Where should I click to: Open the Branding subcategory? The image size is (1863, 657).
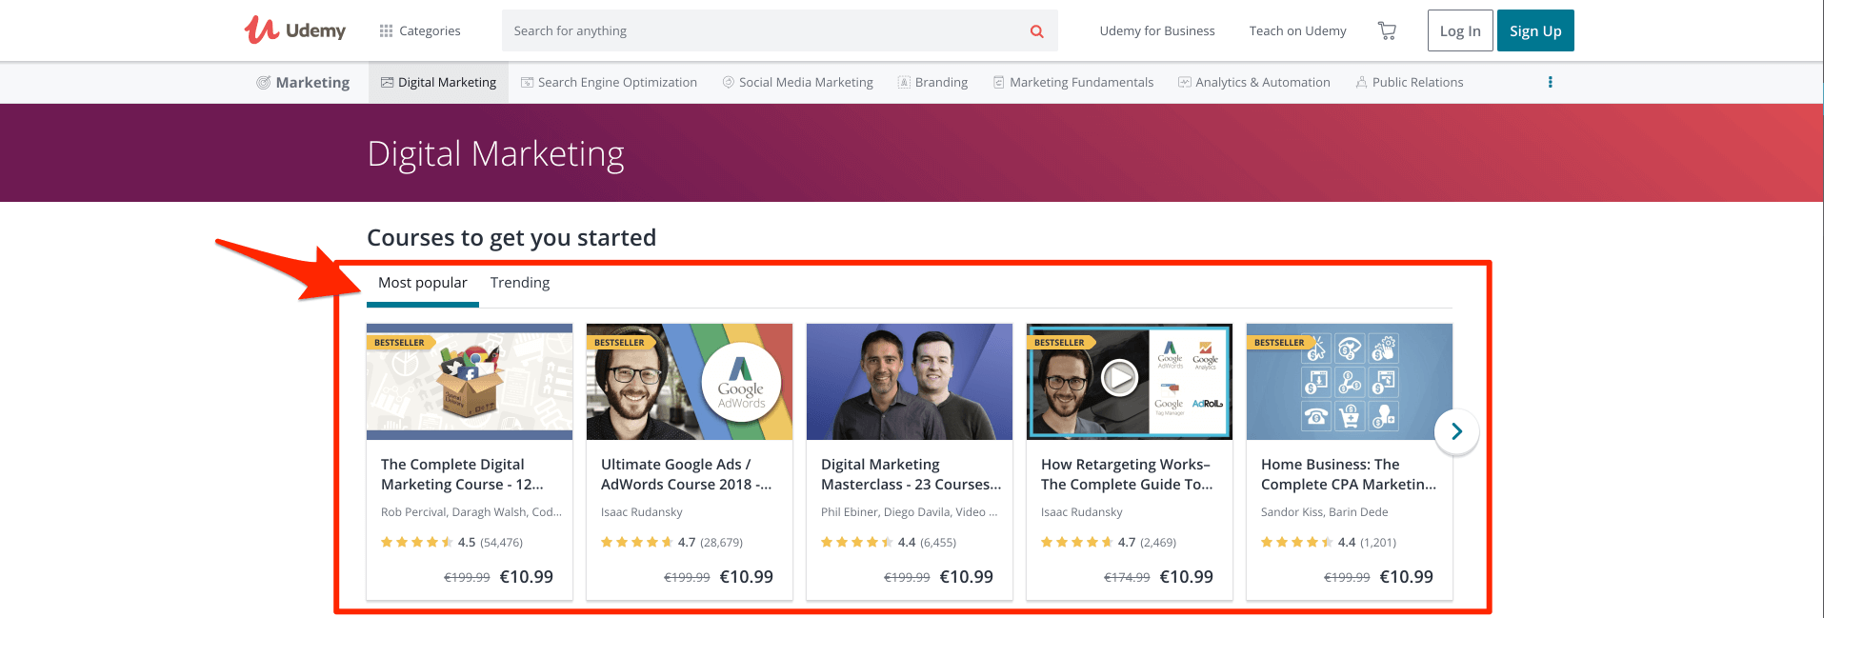click(x=933, y=83)
